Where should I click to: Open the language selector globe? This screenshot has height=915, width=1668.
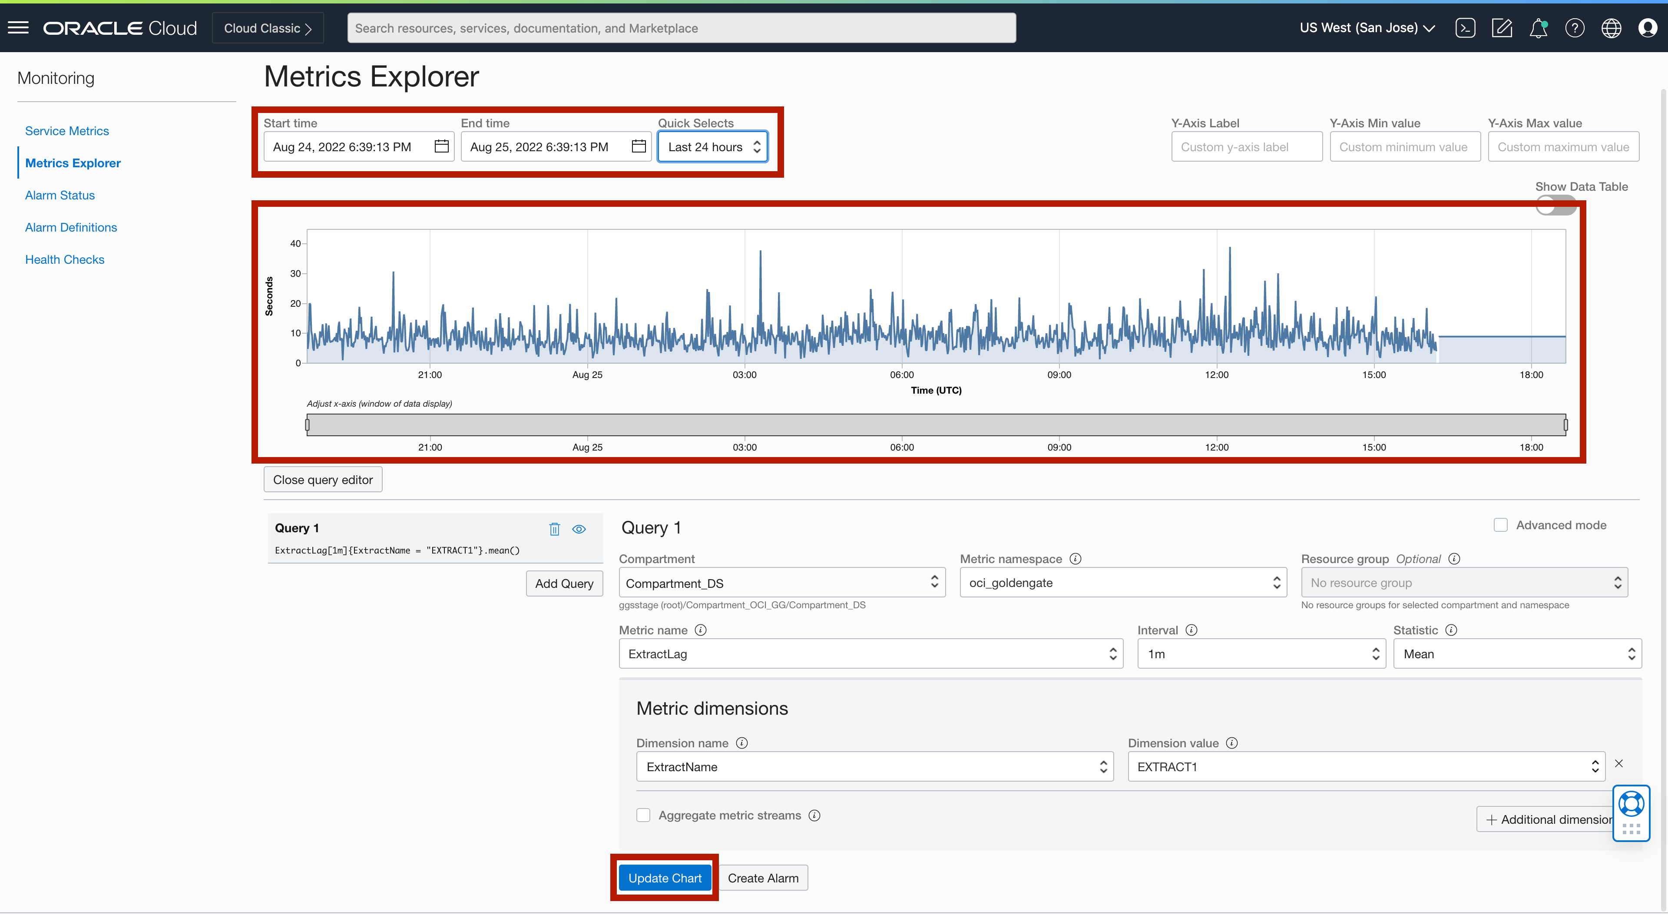pos(1612,27)
